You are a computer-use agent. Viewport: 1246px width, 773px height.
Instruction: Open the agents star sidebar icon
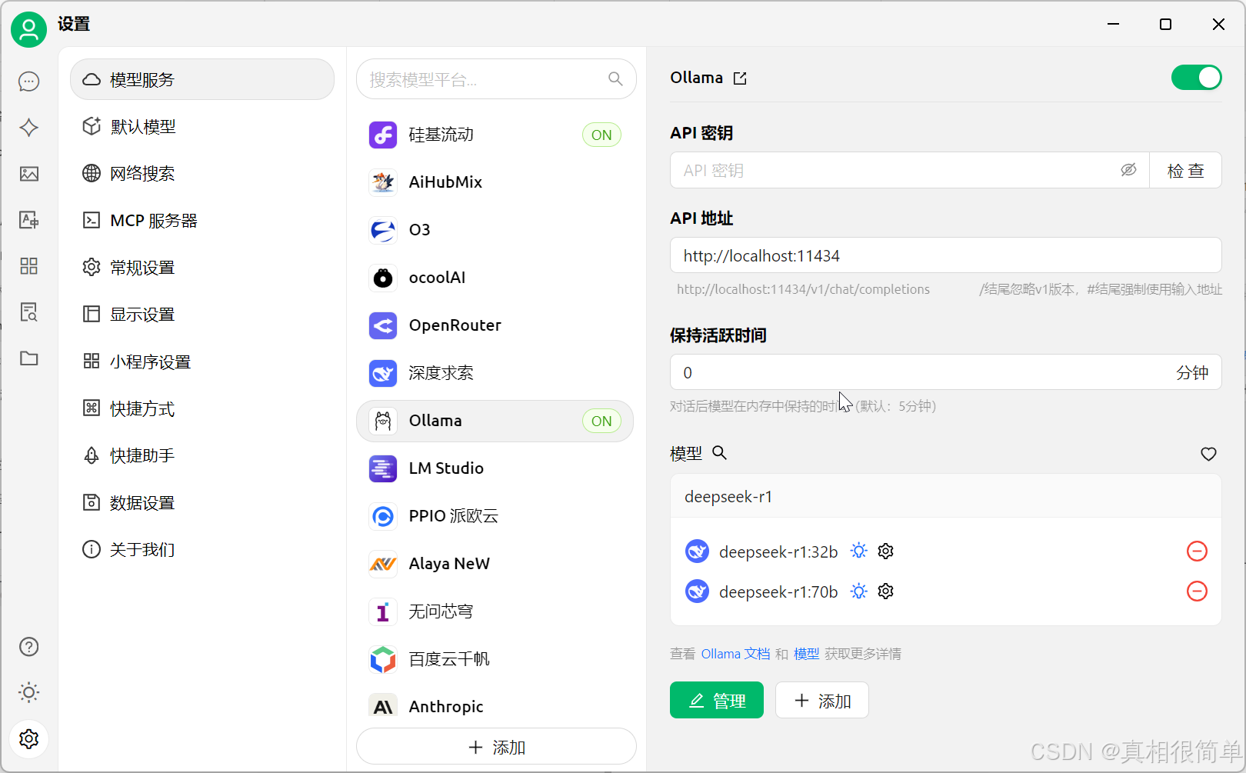[29, 128]
